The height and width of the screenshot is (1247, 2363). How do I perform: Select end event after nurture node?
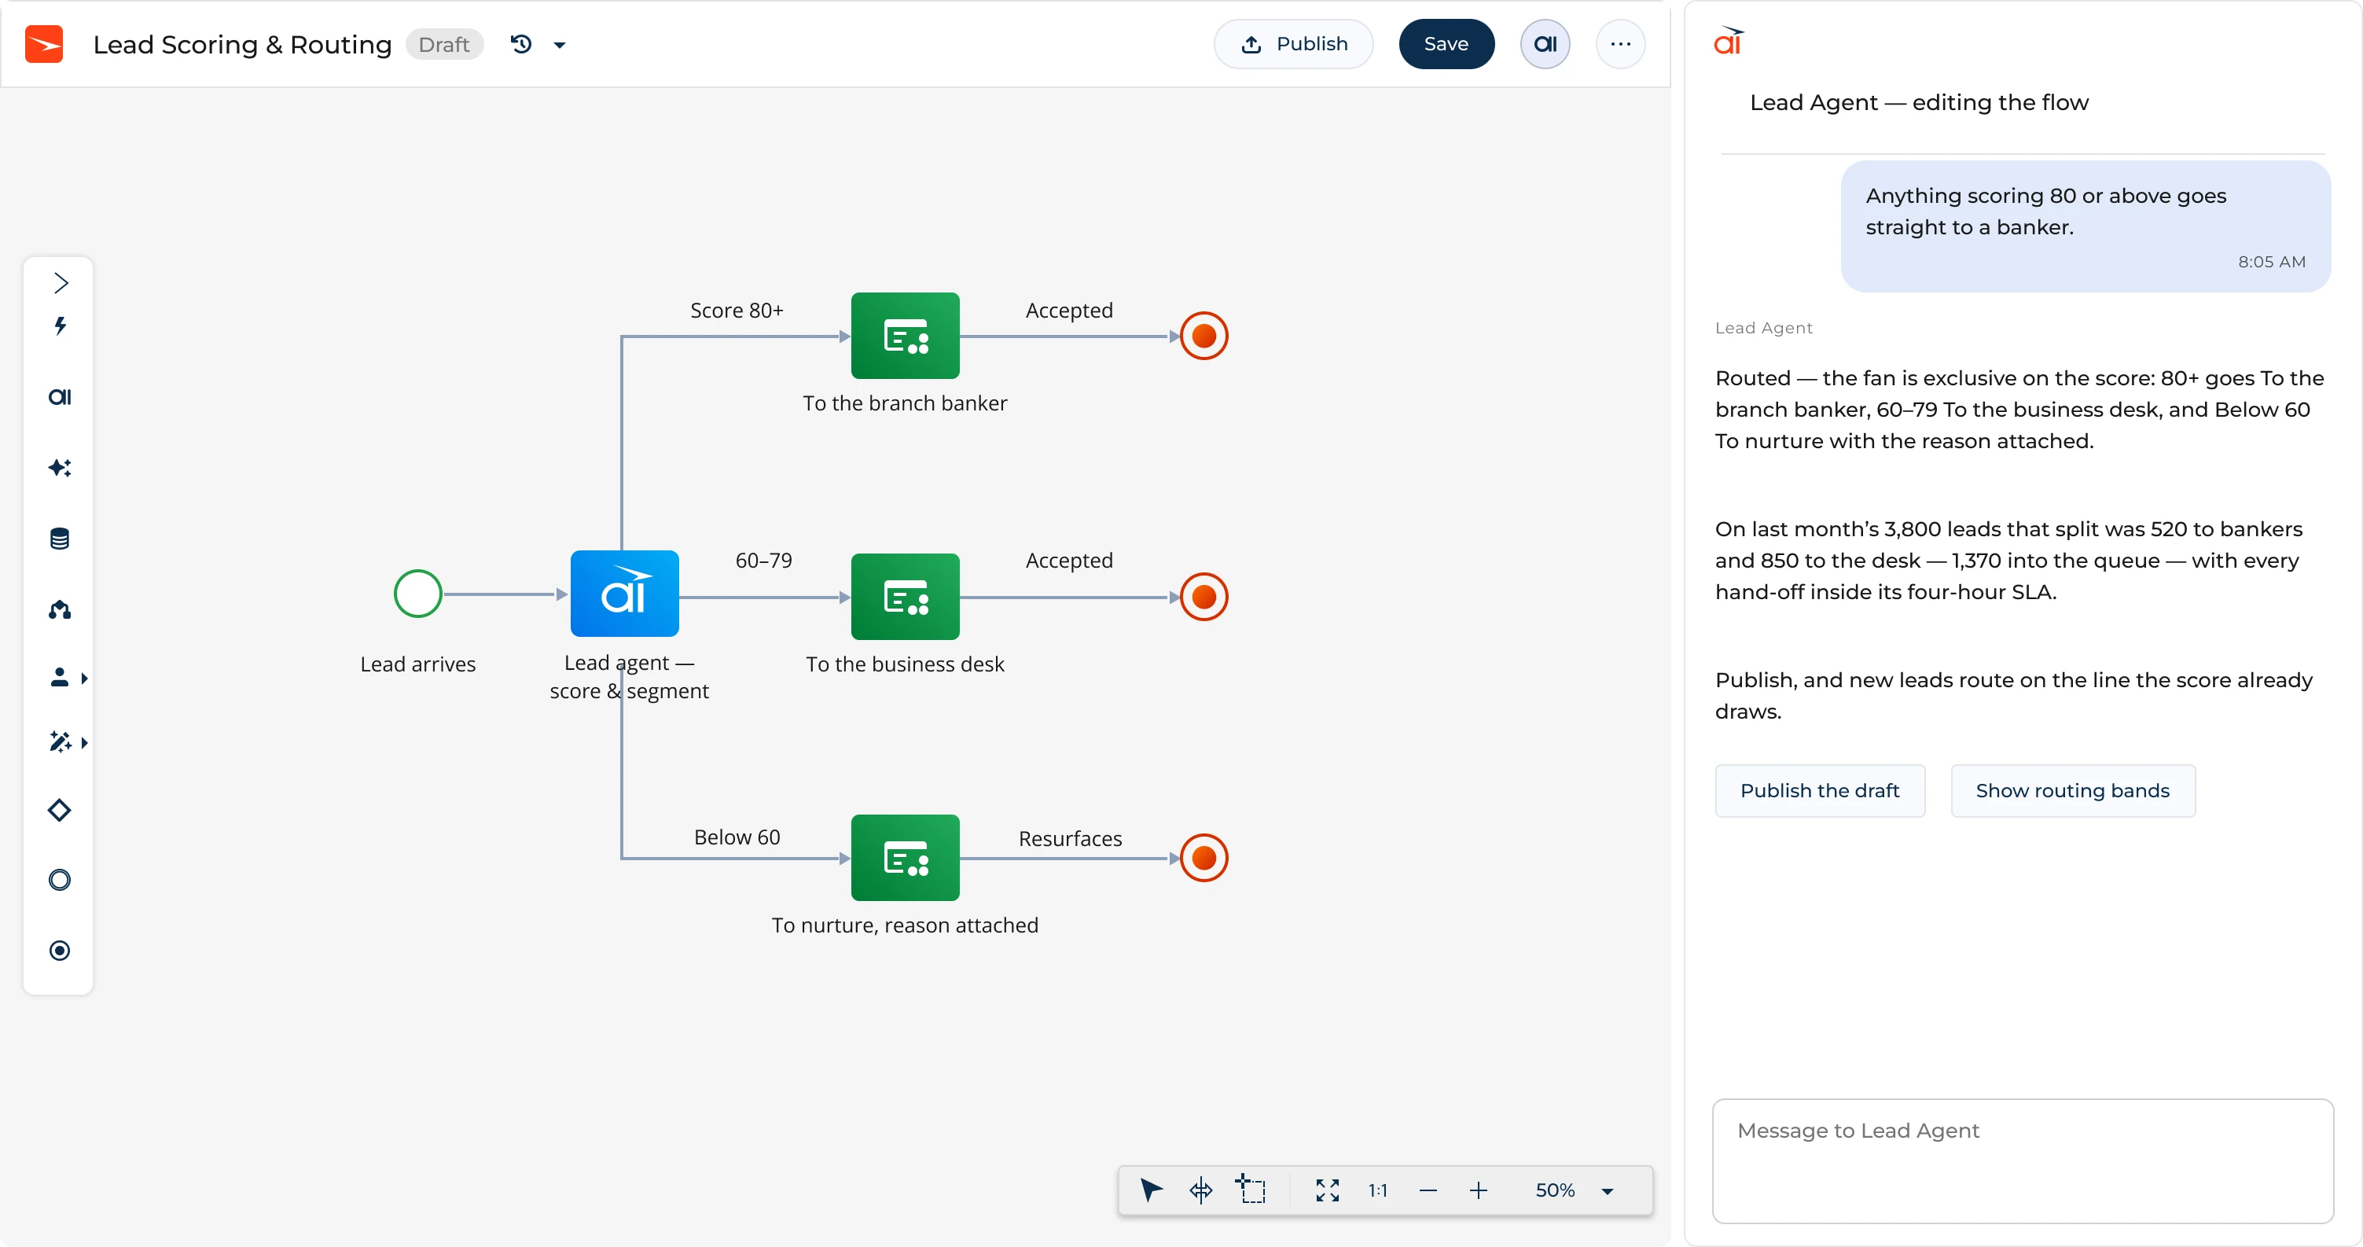point(1204,858)
